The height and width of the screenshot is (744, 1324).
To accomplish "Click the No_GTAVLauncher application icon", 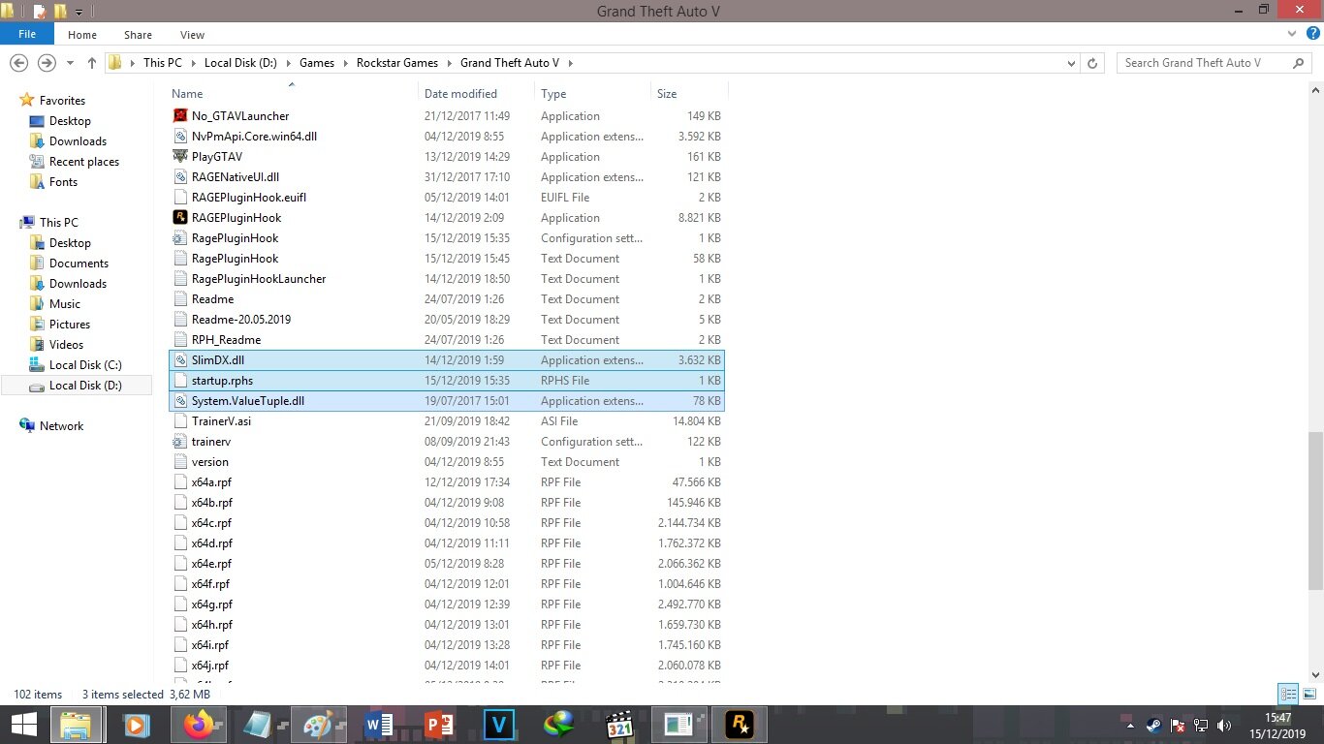I will pyautogui.click(x=179, y=116).
